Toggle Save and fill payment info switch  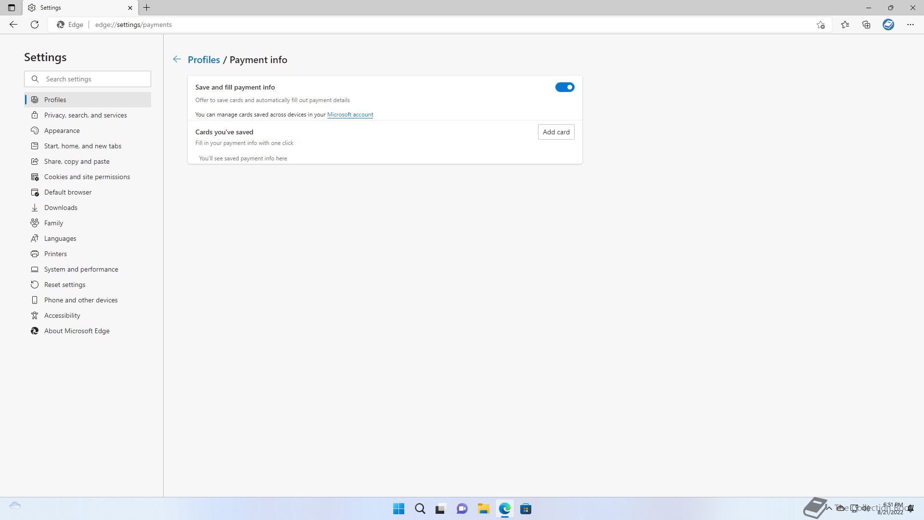tap(565, 87)
